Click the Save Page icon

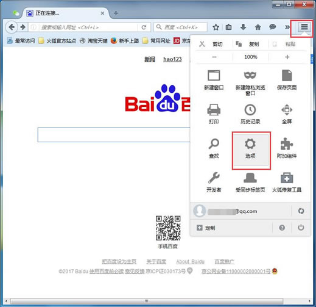tap(287, 76)
